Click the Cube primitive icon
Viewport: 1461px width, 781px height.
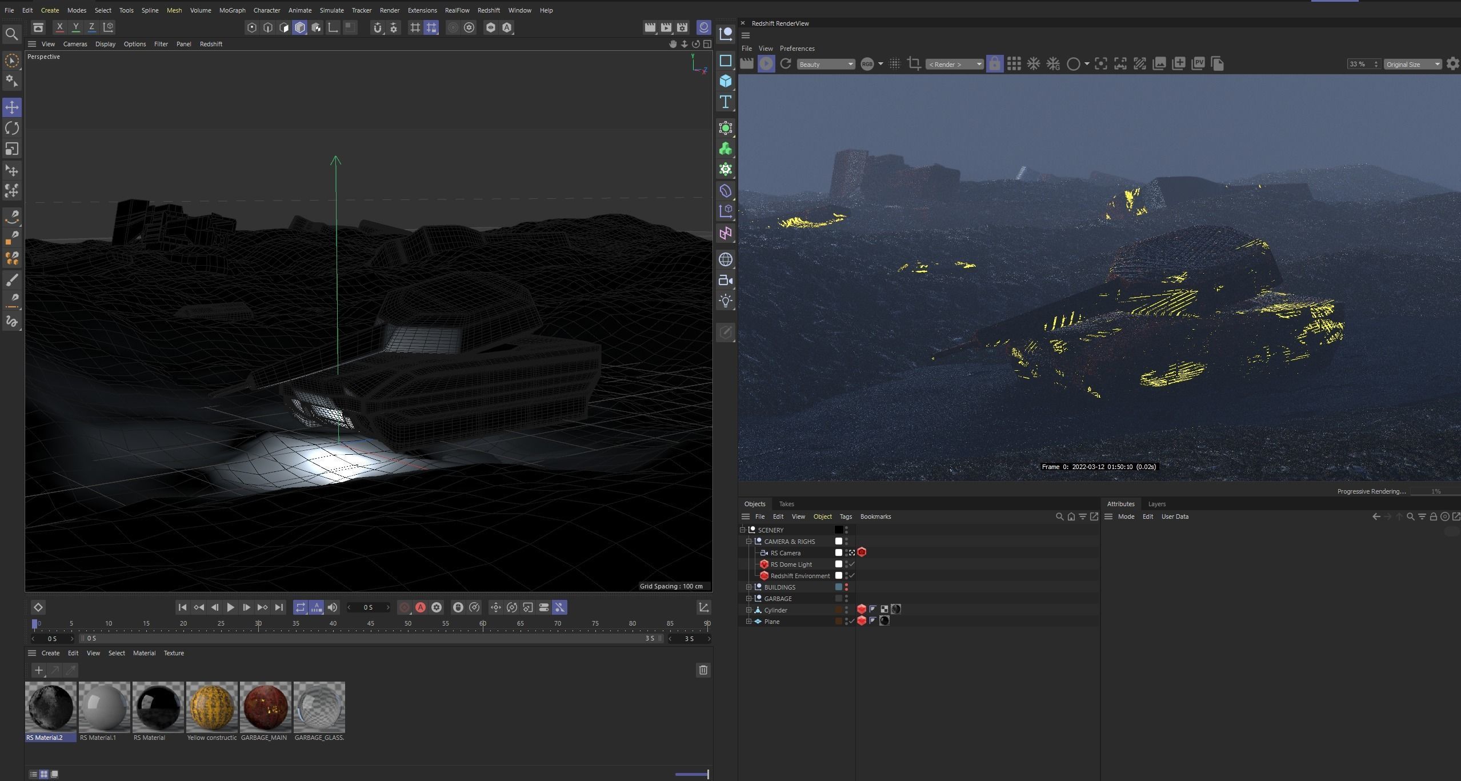tap(726, 81)
